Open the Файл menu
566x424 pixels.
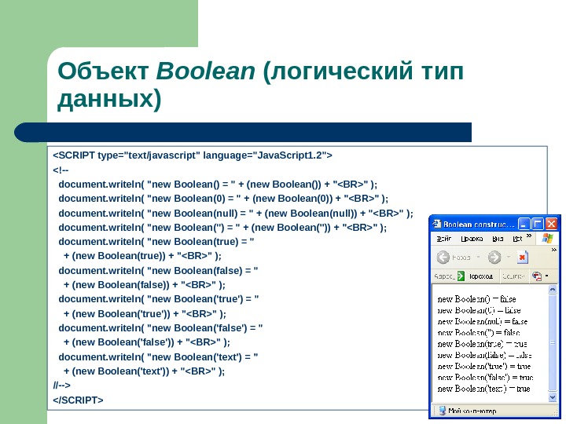[444, 239]
